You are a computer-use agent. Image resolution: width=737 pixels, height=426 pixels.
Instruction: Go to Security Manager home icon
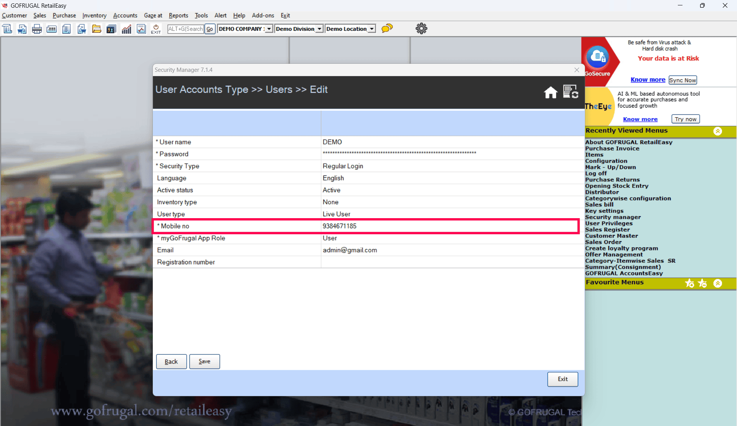click(550, 92)
